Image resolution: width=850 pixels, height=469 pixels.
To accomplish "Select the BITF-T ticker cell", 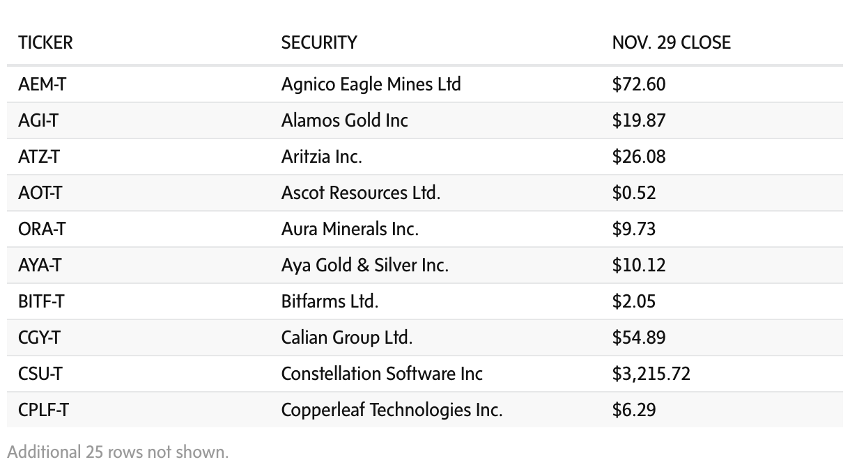I will pyautogui.click(x=42, y=301).
